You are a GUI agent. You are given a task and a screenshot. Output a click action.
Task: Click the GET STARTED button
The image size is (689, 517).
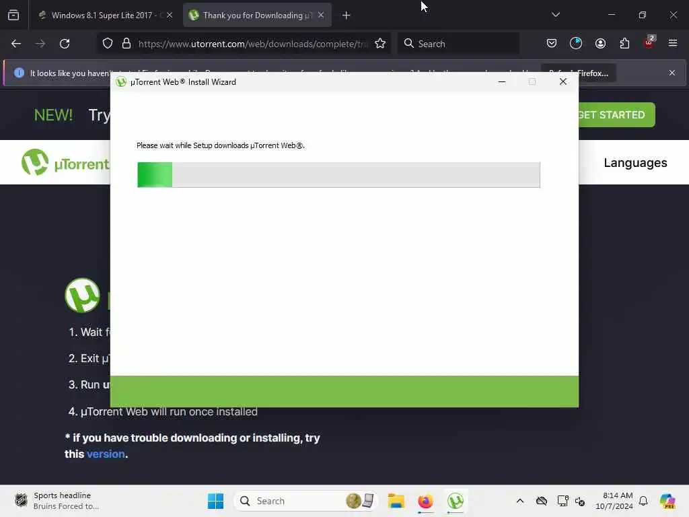coord(616,114)
